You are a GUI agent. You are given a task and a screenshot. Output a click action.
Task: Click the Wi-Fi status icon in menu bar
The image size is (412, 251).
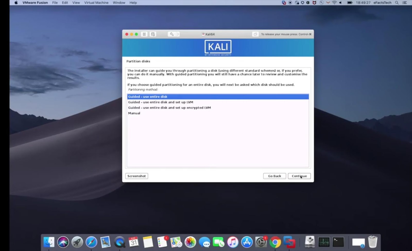pos(334,3)
